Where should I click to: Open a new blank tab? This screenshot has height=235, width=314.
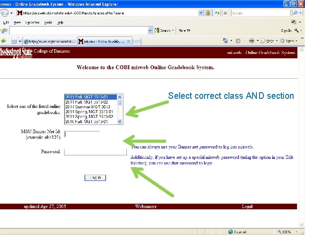point(137,42)
